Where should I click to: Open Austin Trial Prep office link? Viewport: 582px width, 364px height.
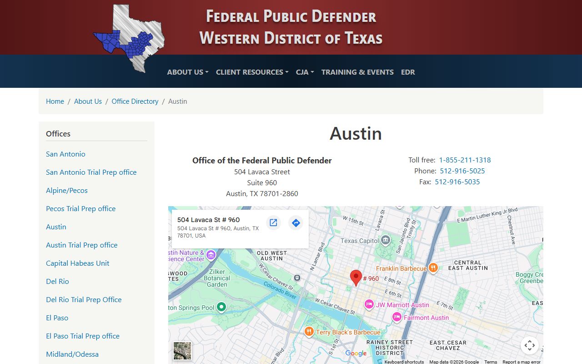(x=82, y=245)
